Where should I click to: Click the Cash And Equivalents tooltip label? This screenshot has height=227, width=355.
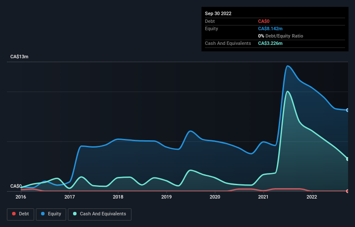click(x=228, y=43)
